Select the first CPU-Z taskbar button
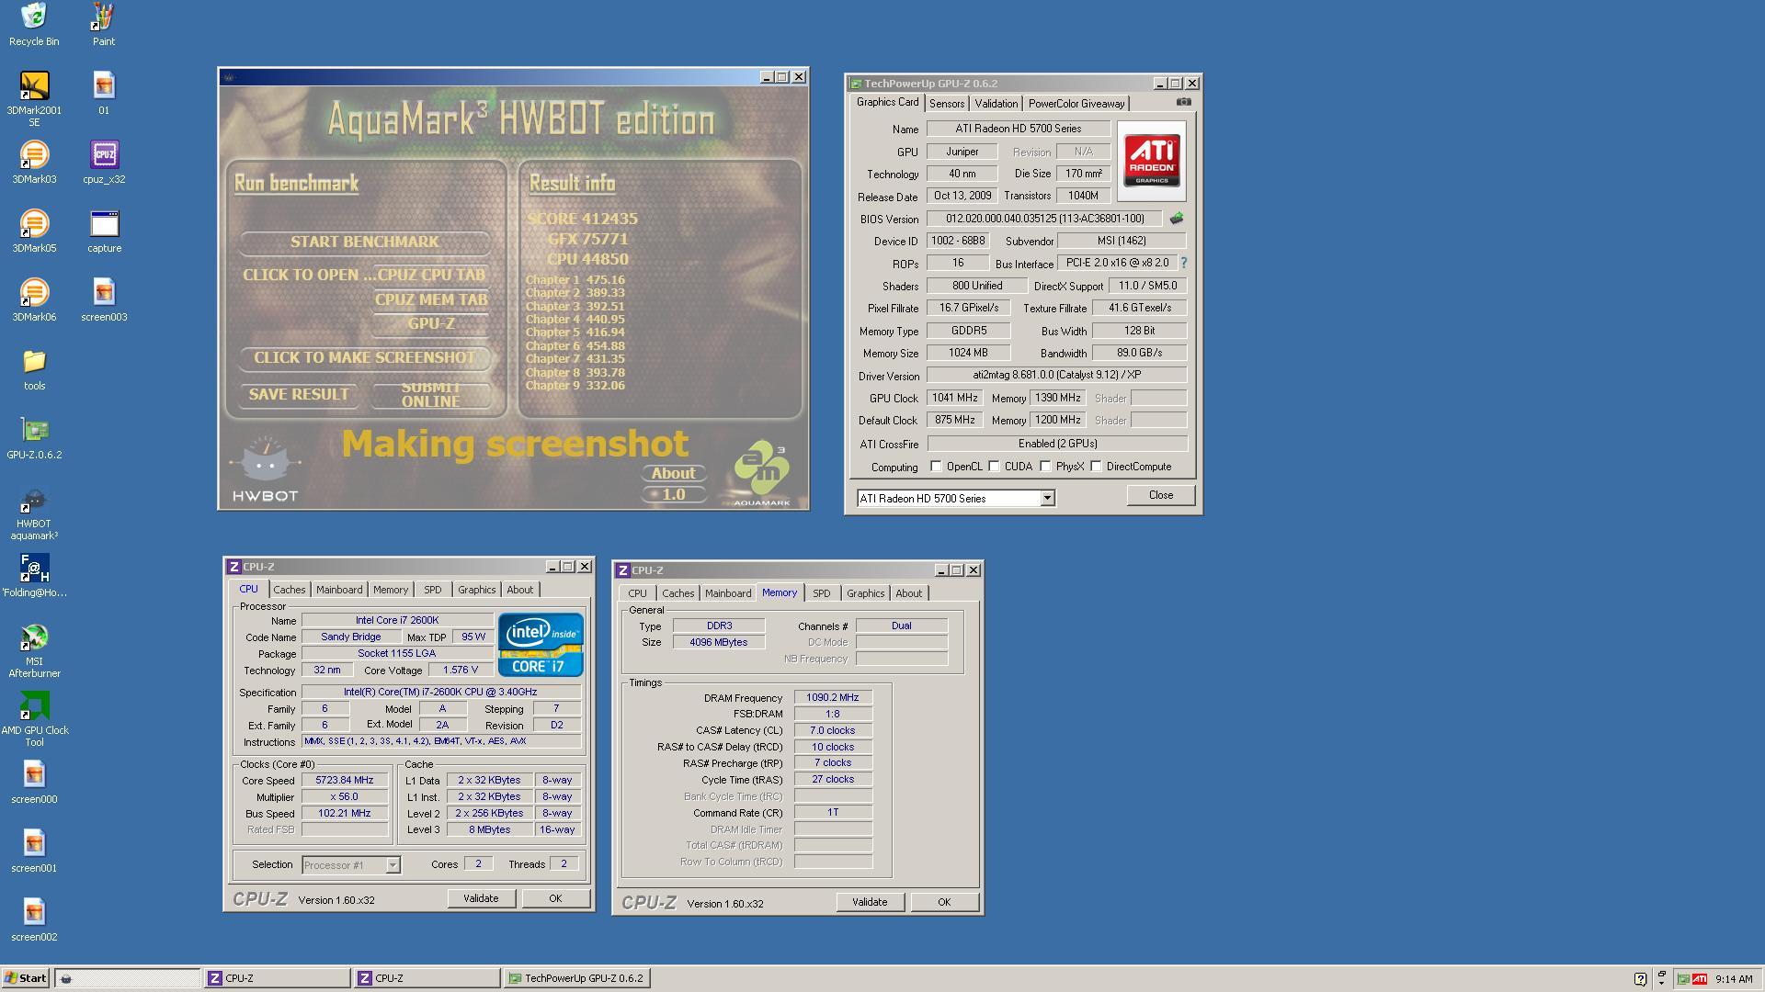 (277, 978)
